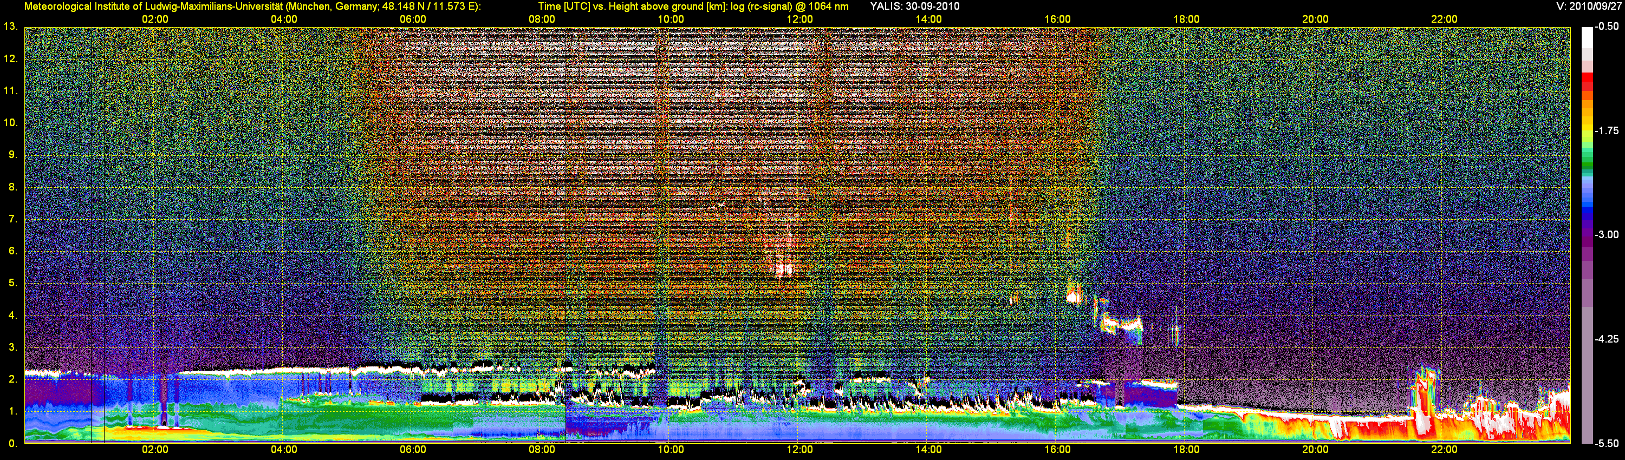Screen dimensions: 1625x460
Task: Click the 11 km height axis label
Action: [11, 91]
